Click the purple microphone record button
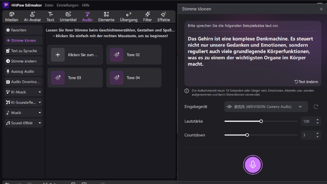327x184 pixels. (253, 164)
